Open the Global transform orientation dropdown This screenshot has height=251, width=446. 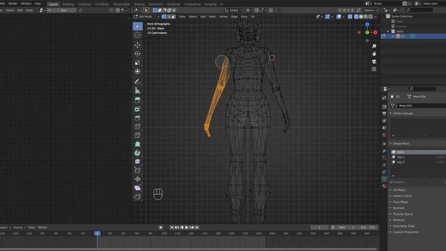click(234, 10)
